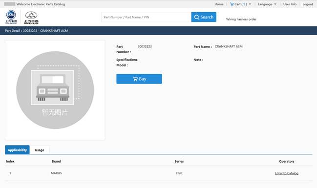Go to Home in the top navigation
The height and width of the screenshot is (188, 317).
(219, 4)
